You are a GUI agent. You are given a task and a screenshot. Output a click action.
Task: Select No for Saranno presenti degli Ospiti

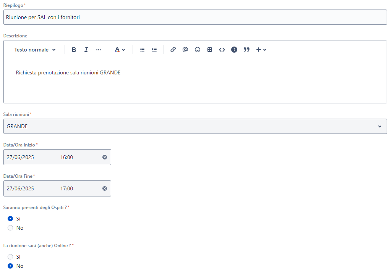pos(11,227)
